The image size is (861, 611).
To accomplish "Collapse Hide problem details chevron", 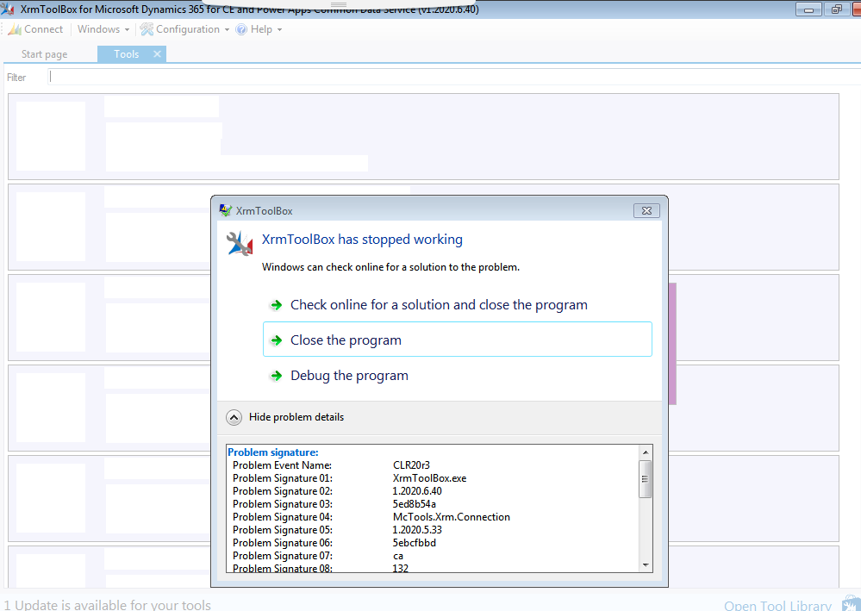I will pos(234,418).
